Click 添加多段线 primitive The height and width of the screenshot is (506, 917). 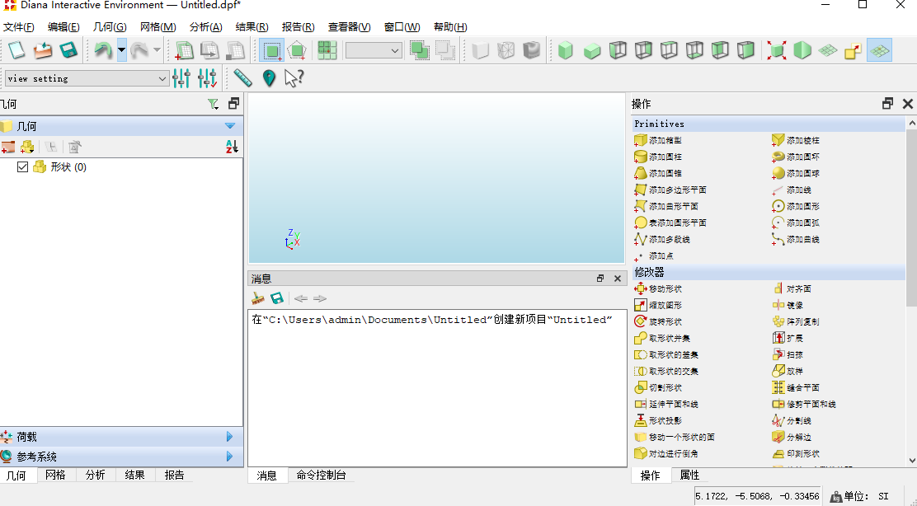tap(663, 240)
